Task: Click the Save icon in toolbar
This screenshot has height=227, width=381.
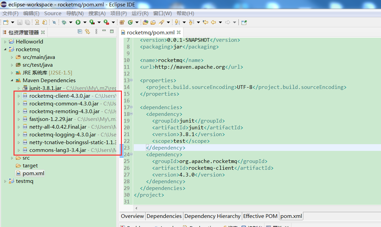Action: 20,22
